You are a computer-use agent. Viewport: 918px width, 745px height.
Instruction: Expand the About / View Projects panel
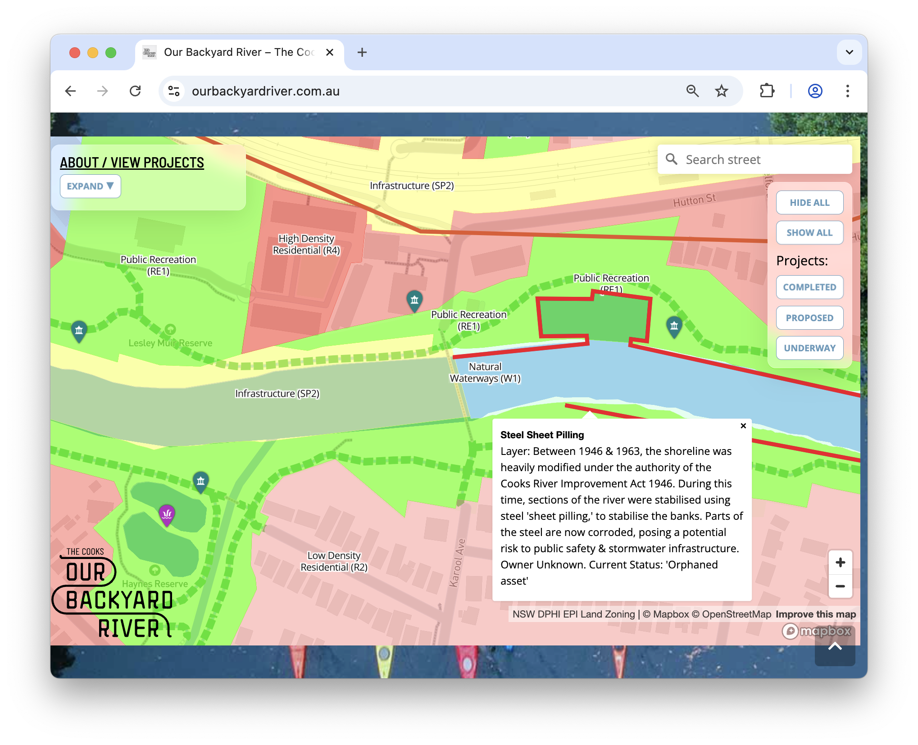pos(90,186)
